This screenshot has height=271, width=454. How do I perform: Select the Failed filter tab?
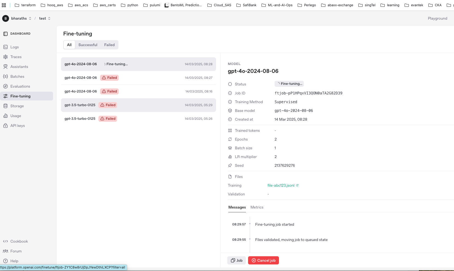(109, 45)
